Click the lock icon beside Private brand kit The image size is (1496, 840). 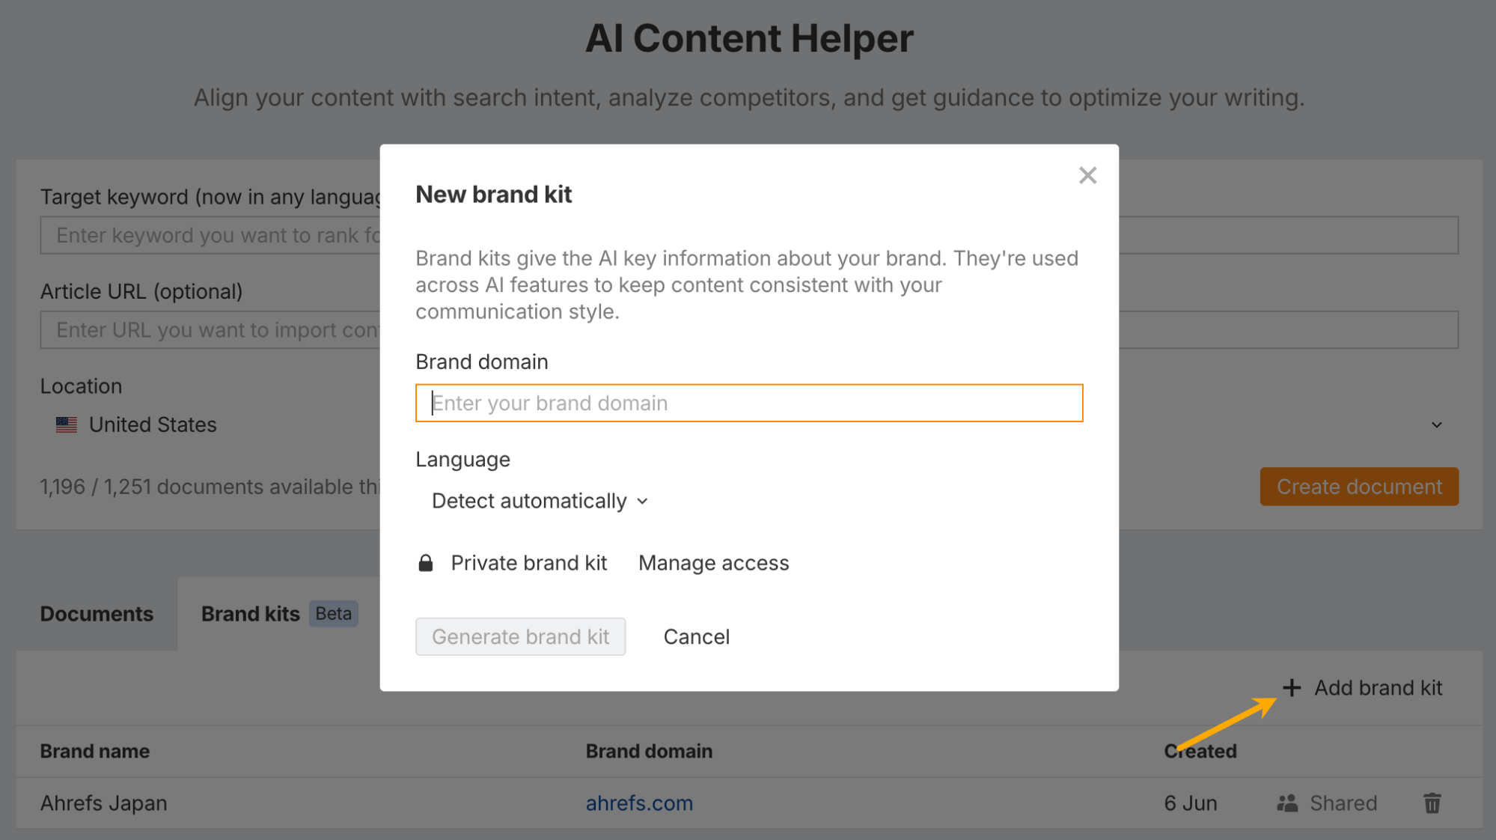coord(426,563)
